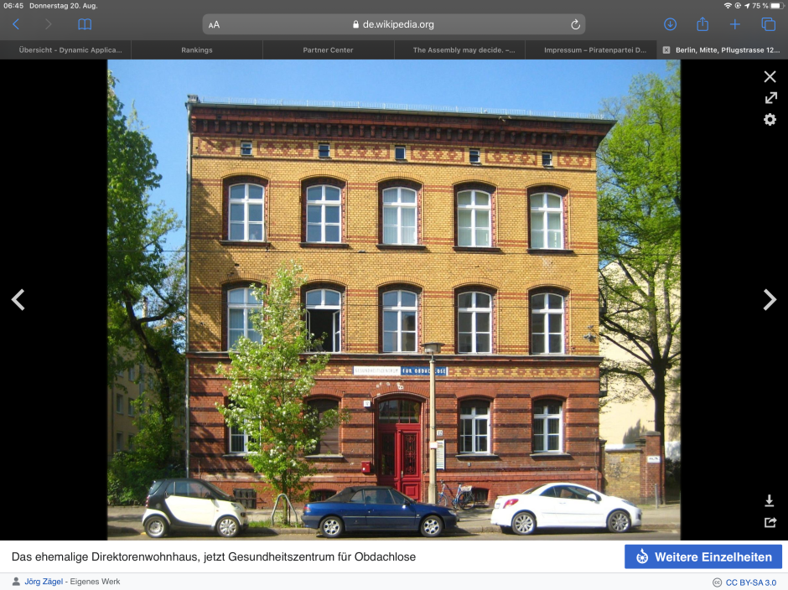Screen dimensions: 788x590
Task: Switch to the Rankings tab
Action: [197, 50]
